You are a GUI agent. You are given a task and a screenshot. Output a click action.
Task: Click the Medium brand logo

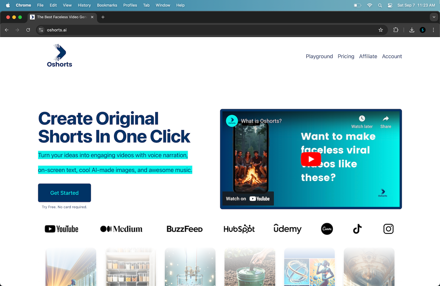click(x=121, y=229)
